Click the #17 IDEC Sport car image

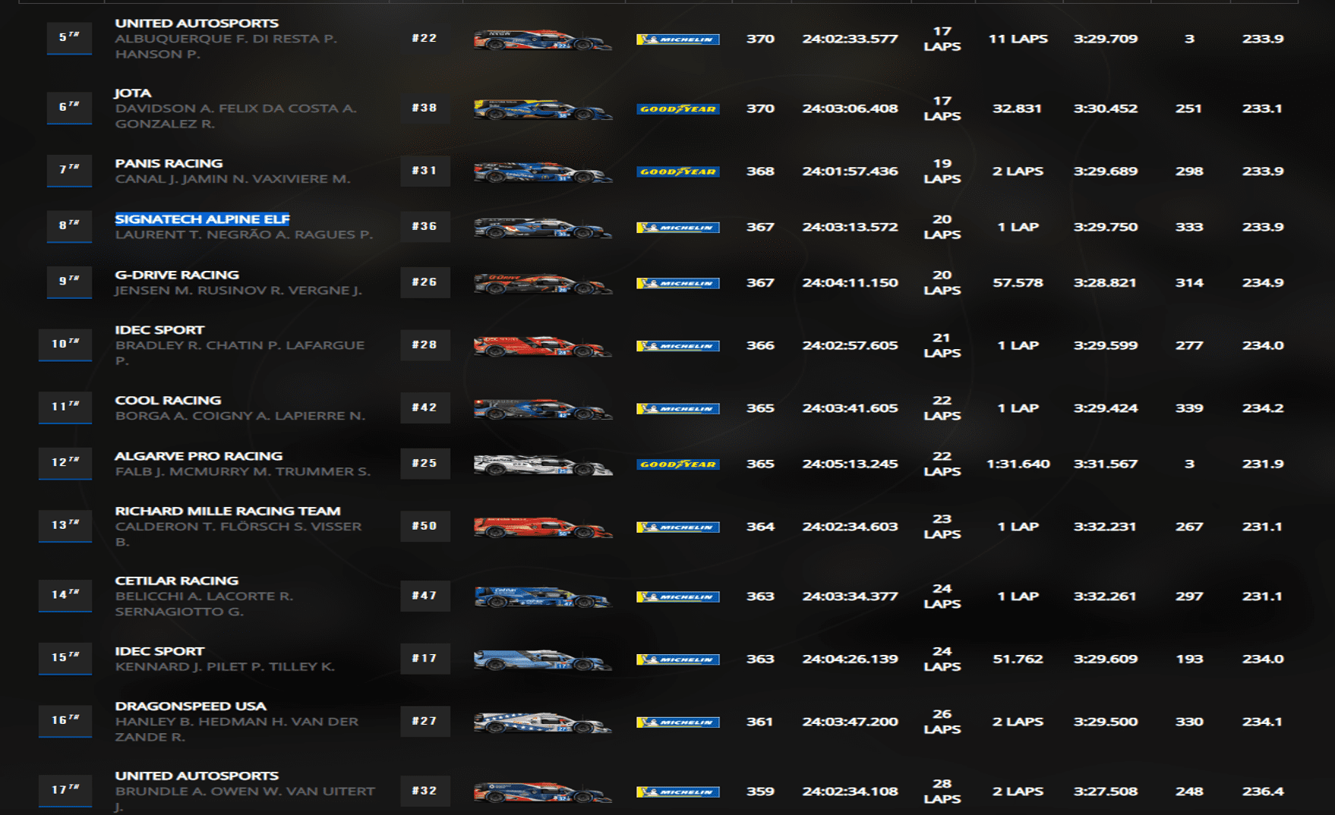pyautogui.click(x=542, y=659)
